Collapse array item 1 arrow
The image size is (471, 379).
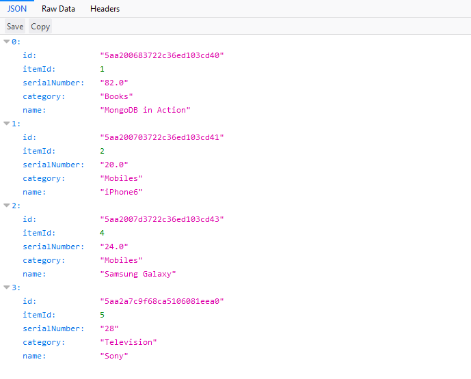pyautogui.click(x=7, y=124)
